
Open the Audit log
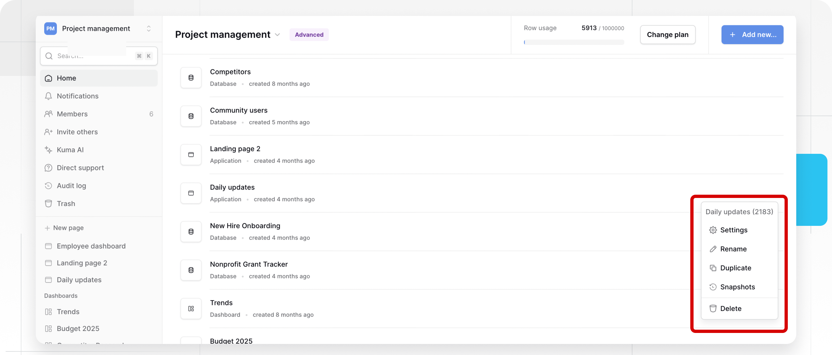tap(71, 185)
